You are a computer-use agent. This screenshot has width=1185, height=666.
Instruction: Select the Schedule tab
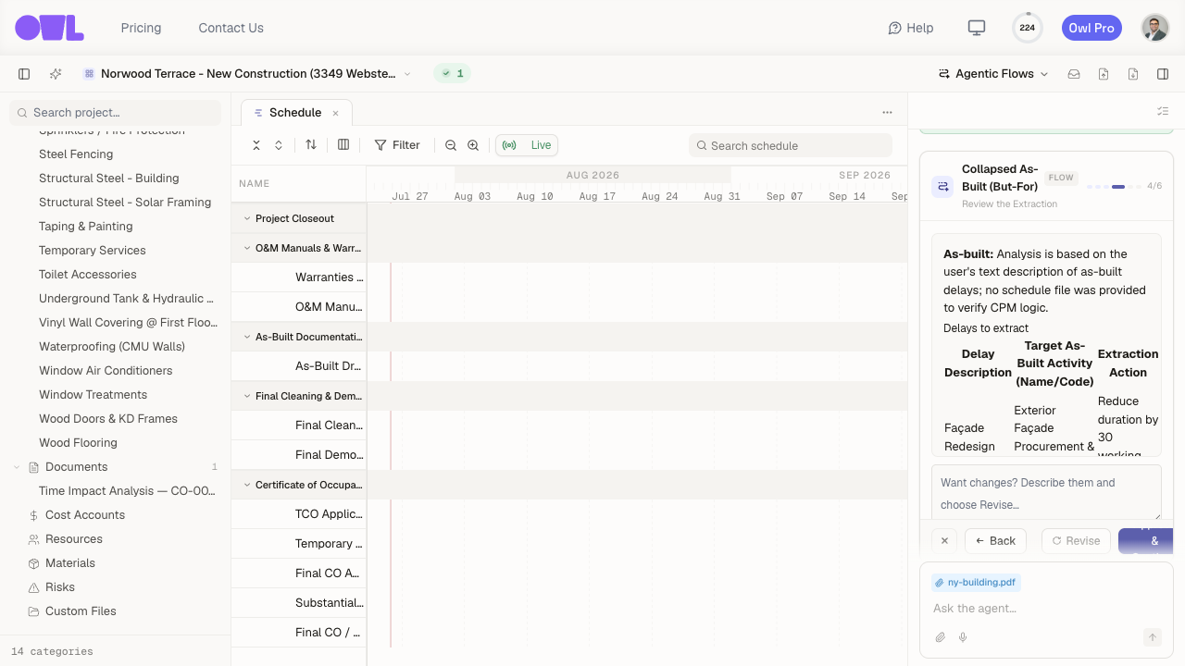pyautogui.click(x=296, y=113)
